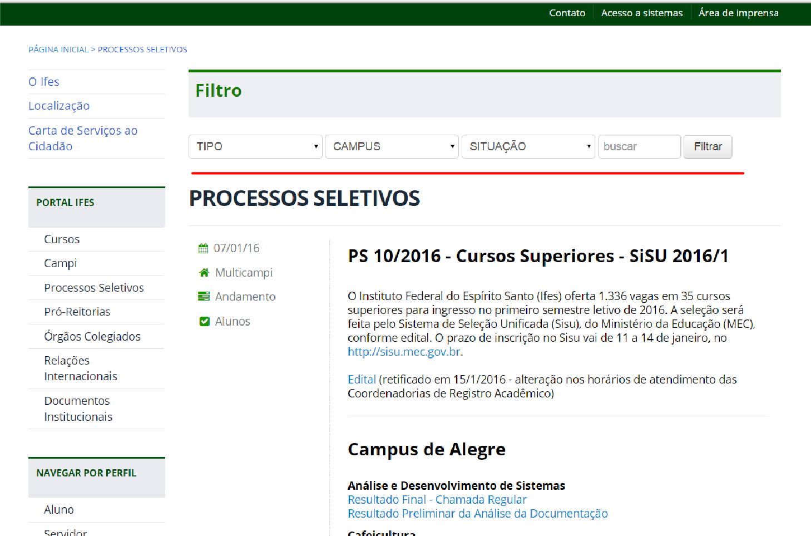Image resolution: width=811 pixels, height=536 pixels.
Task: Expand the SITUAÇÃO dropdown
Action: pos(527,146)
